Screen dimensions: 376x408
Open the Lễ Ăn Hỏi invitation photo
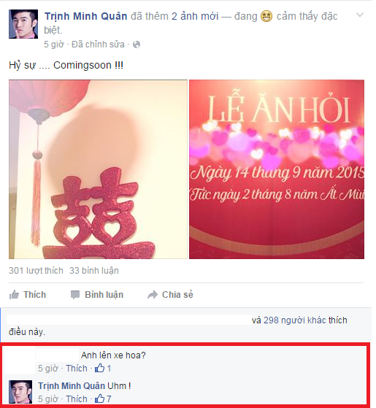tap(277, 169)
